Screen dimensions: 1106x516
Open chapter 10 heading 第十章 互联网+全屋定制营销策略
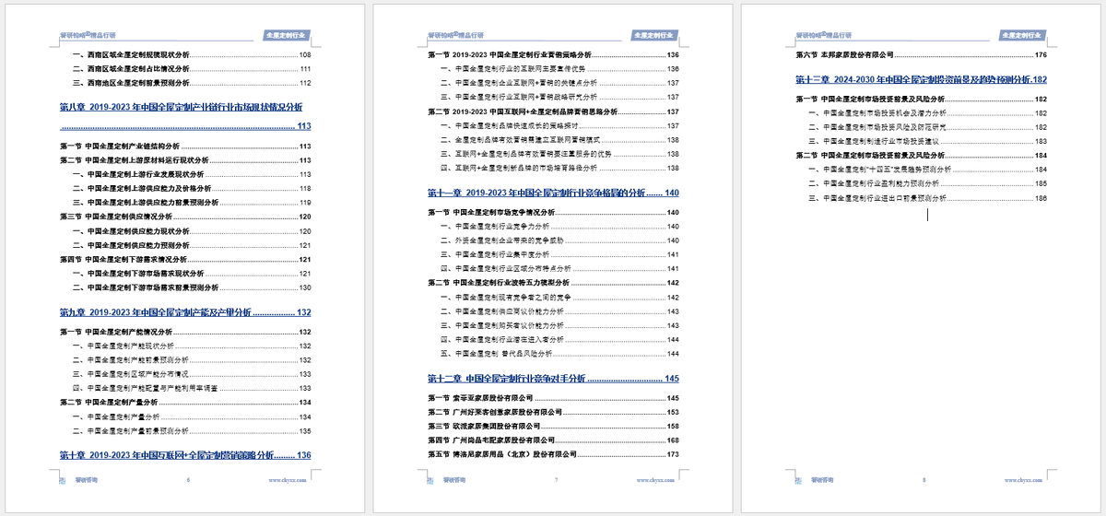point(185,455)
